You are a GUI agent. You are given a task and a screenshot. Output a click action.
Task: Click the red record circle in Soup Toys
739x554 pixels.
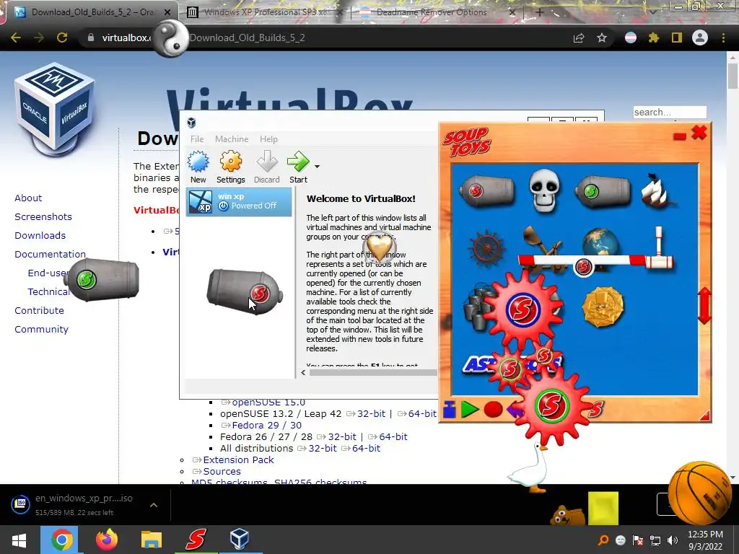493,410
